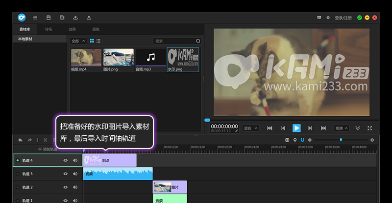The width and height of the screenshot is (392, 211).
Task: Switch to the 颜色 tab
Action: coord(96,29)
